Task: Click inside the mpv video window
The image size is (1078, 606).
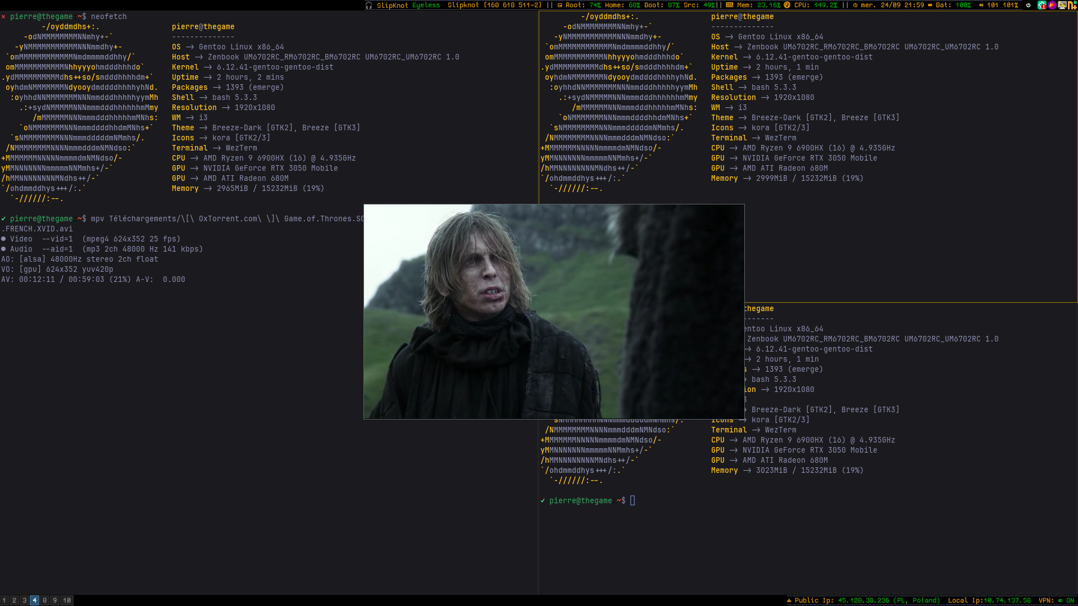Action: pos(554,312)
